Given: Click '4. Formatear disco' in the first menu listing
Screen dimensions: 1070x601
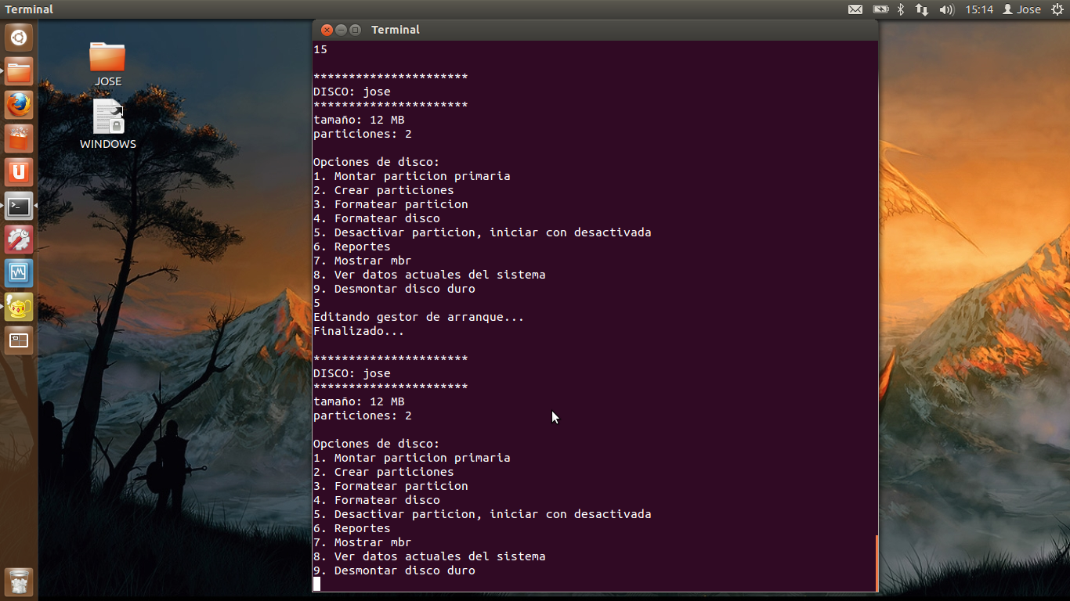Looking at the screenshot, I should click(x=376, y=218).
